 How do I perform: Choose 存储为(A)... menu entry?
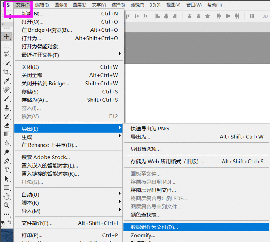point(69,100)
